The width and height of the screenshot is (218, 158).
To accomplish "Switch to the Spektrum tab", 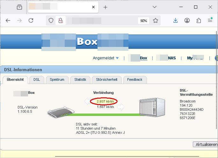I will click(57, 79).
